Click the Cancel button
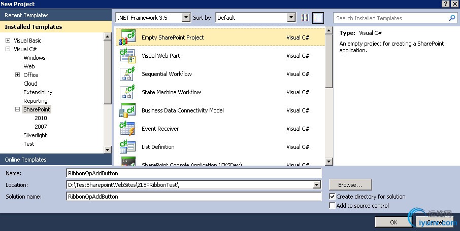The width and height of the screenshot is (460, 231). coord(435,222)
